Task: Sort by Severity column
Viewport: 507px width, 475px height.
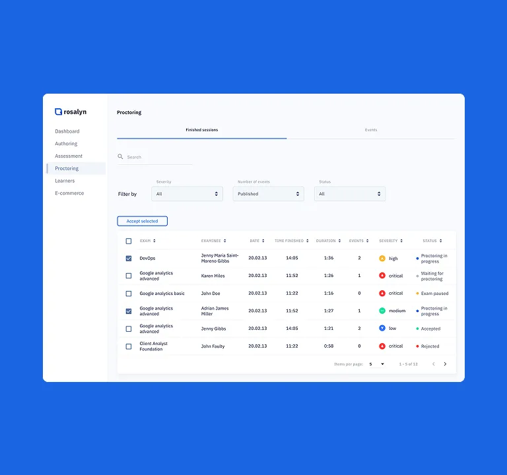Action: (x=401, y=241)
